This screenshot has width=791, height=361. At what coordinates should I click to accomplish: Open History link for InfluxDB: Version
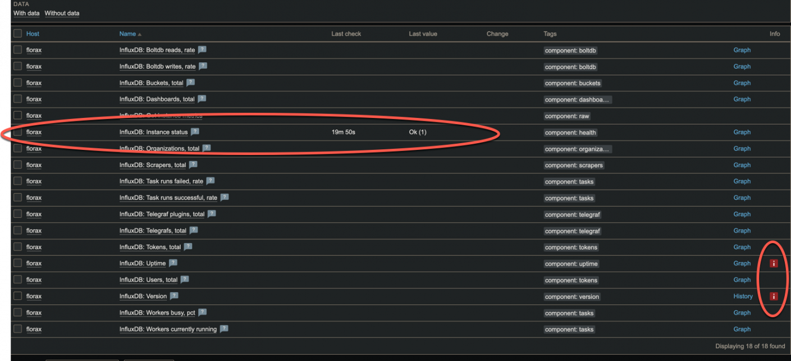[x=743, y=296]
